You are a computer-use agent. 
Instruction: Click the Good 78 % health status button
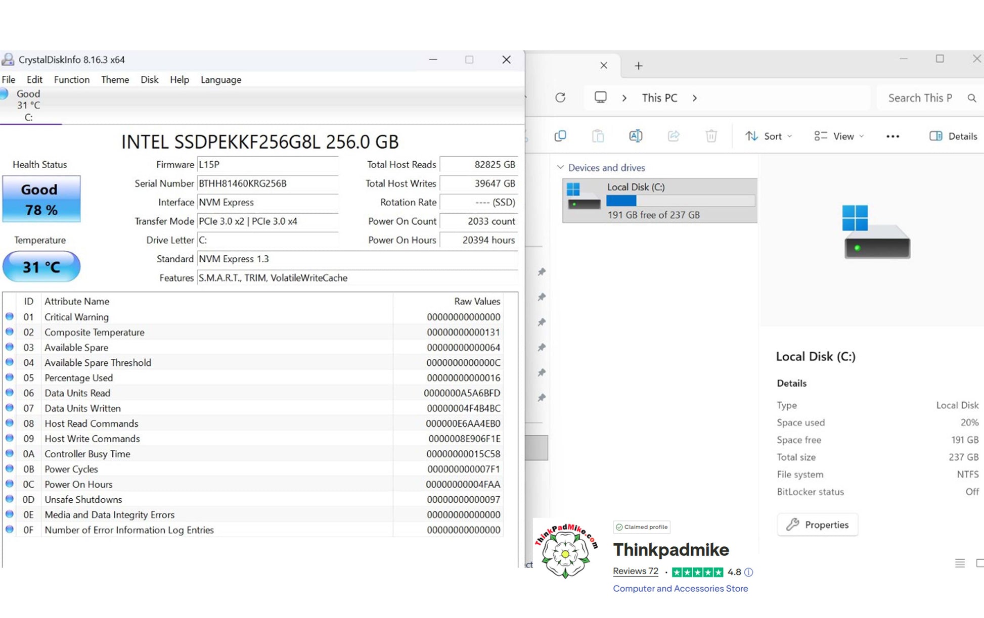pos(41,199)
